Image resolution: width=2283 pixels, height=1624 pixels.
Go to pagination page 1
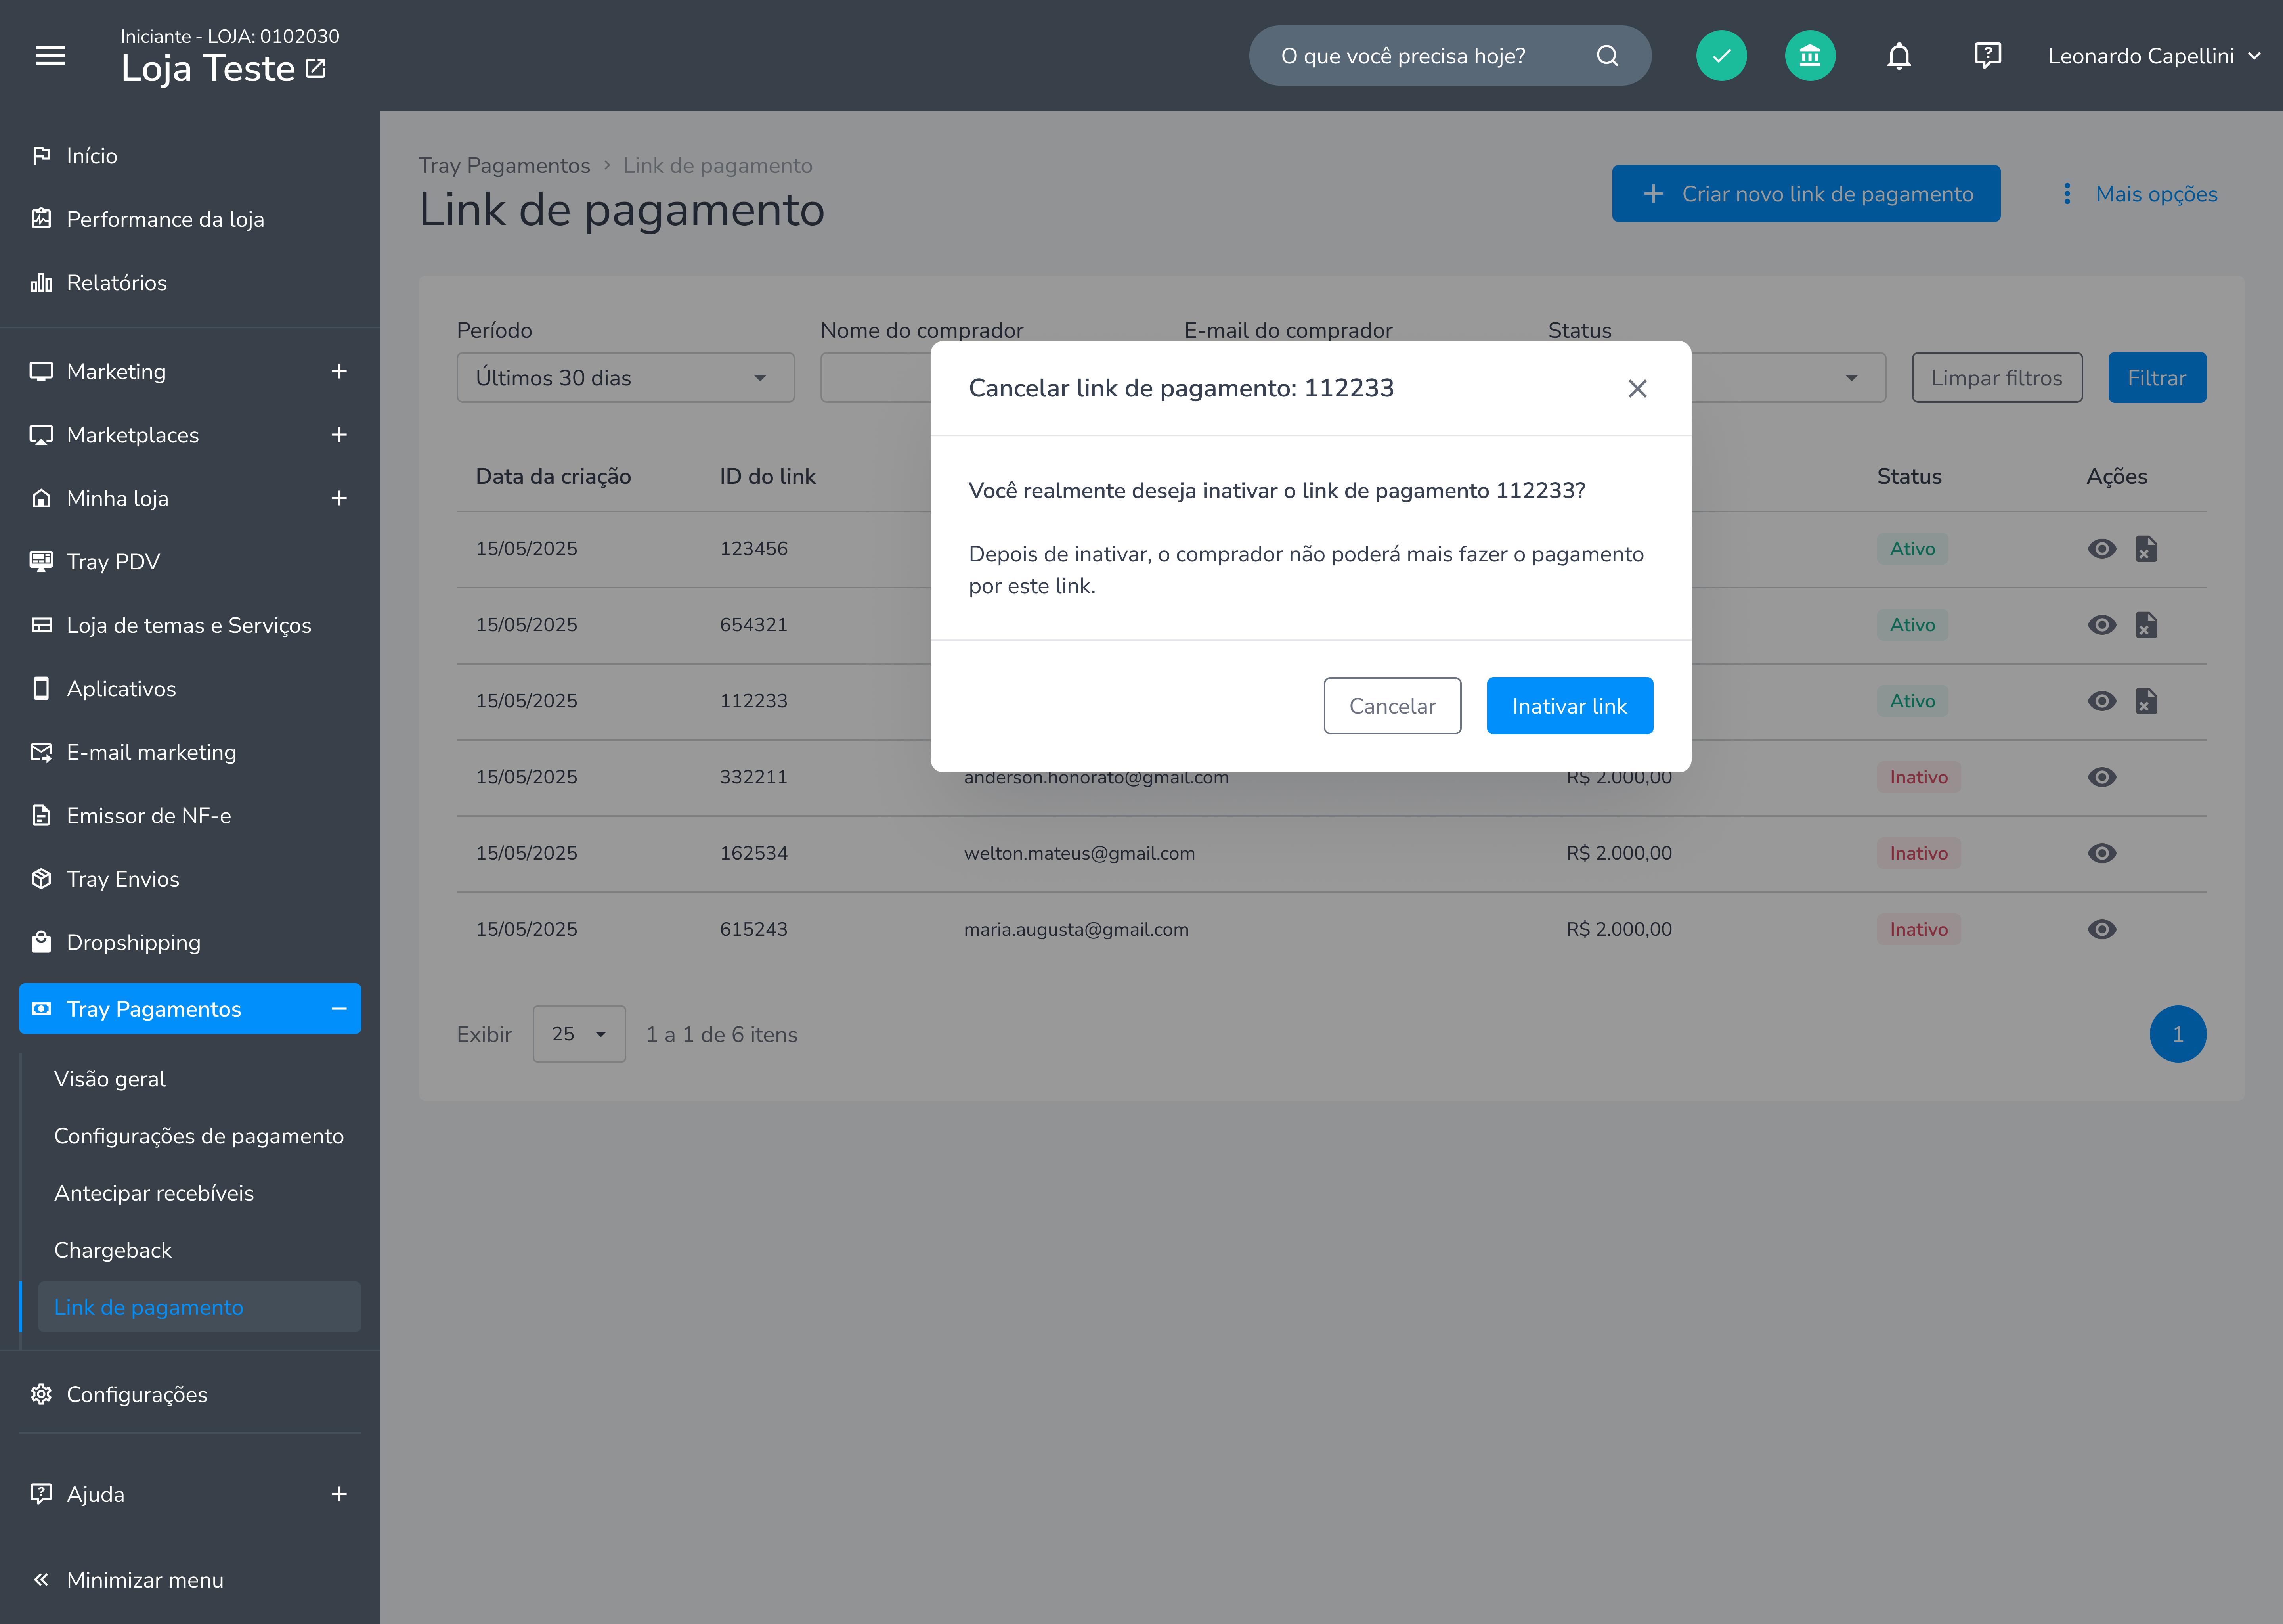pos(2177,1034)
